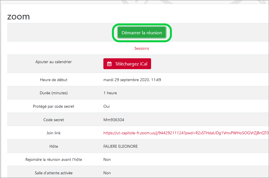The image size is (269, 178).
Task: Select the Hôte label
Action: 53,146
